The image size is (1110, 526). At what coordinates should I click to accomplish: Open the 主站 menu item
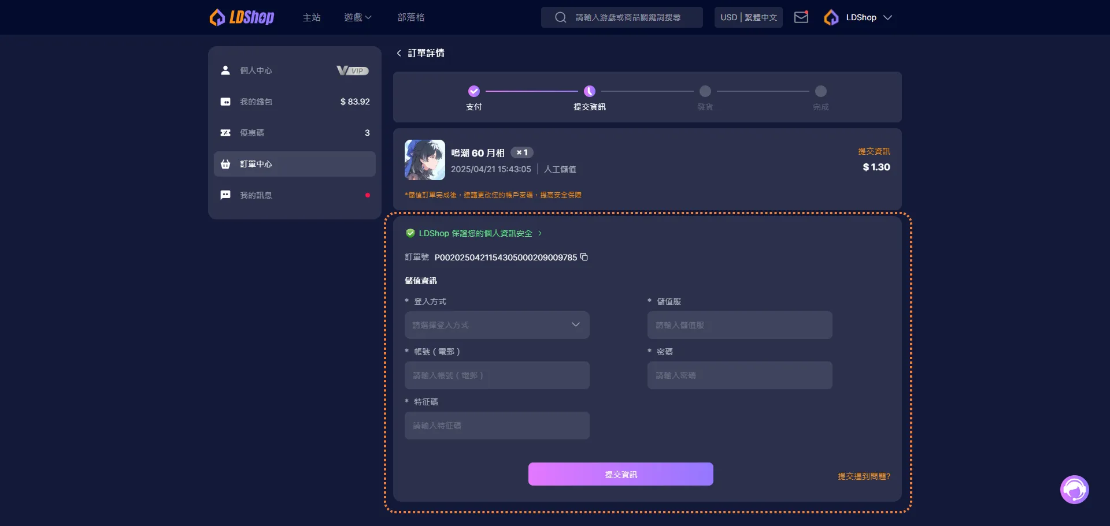pos(312,17)
